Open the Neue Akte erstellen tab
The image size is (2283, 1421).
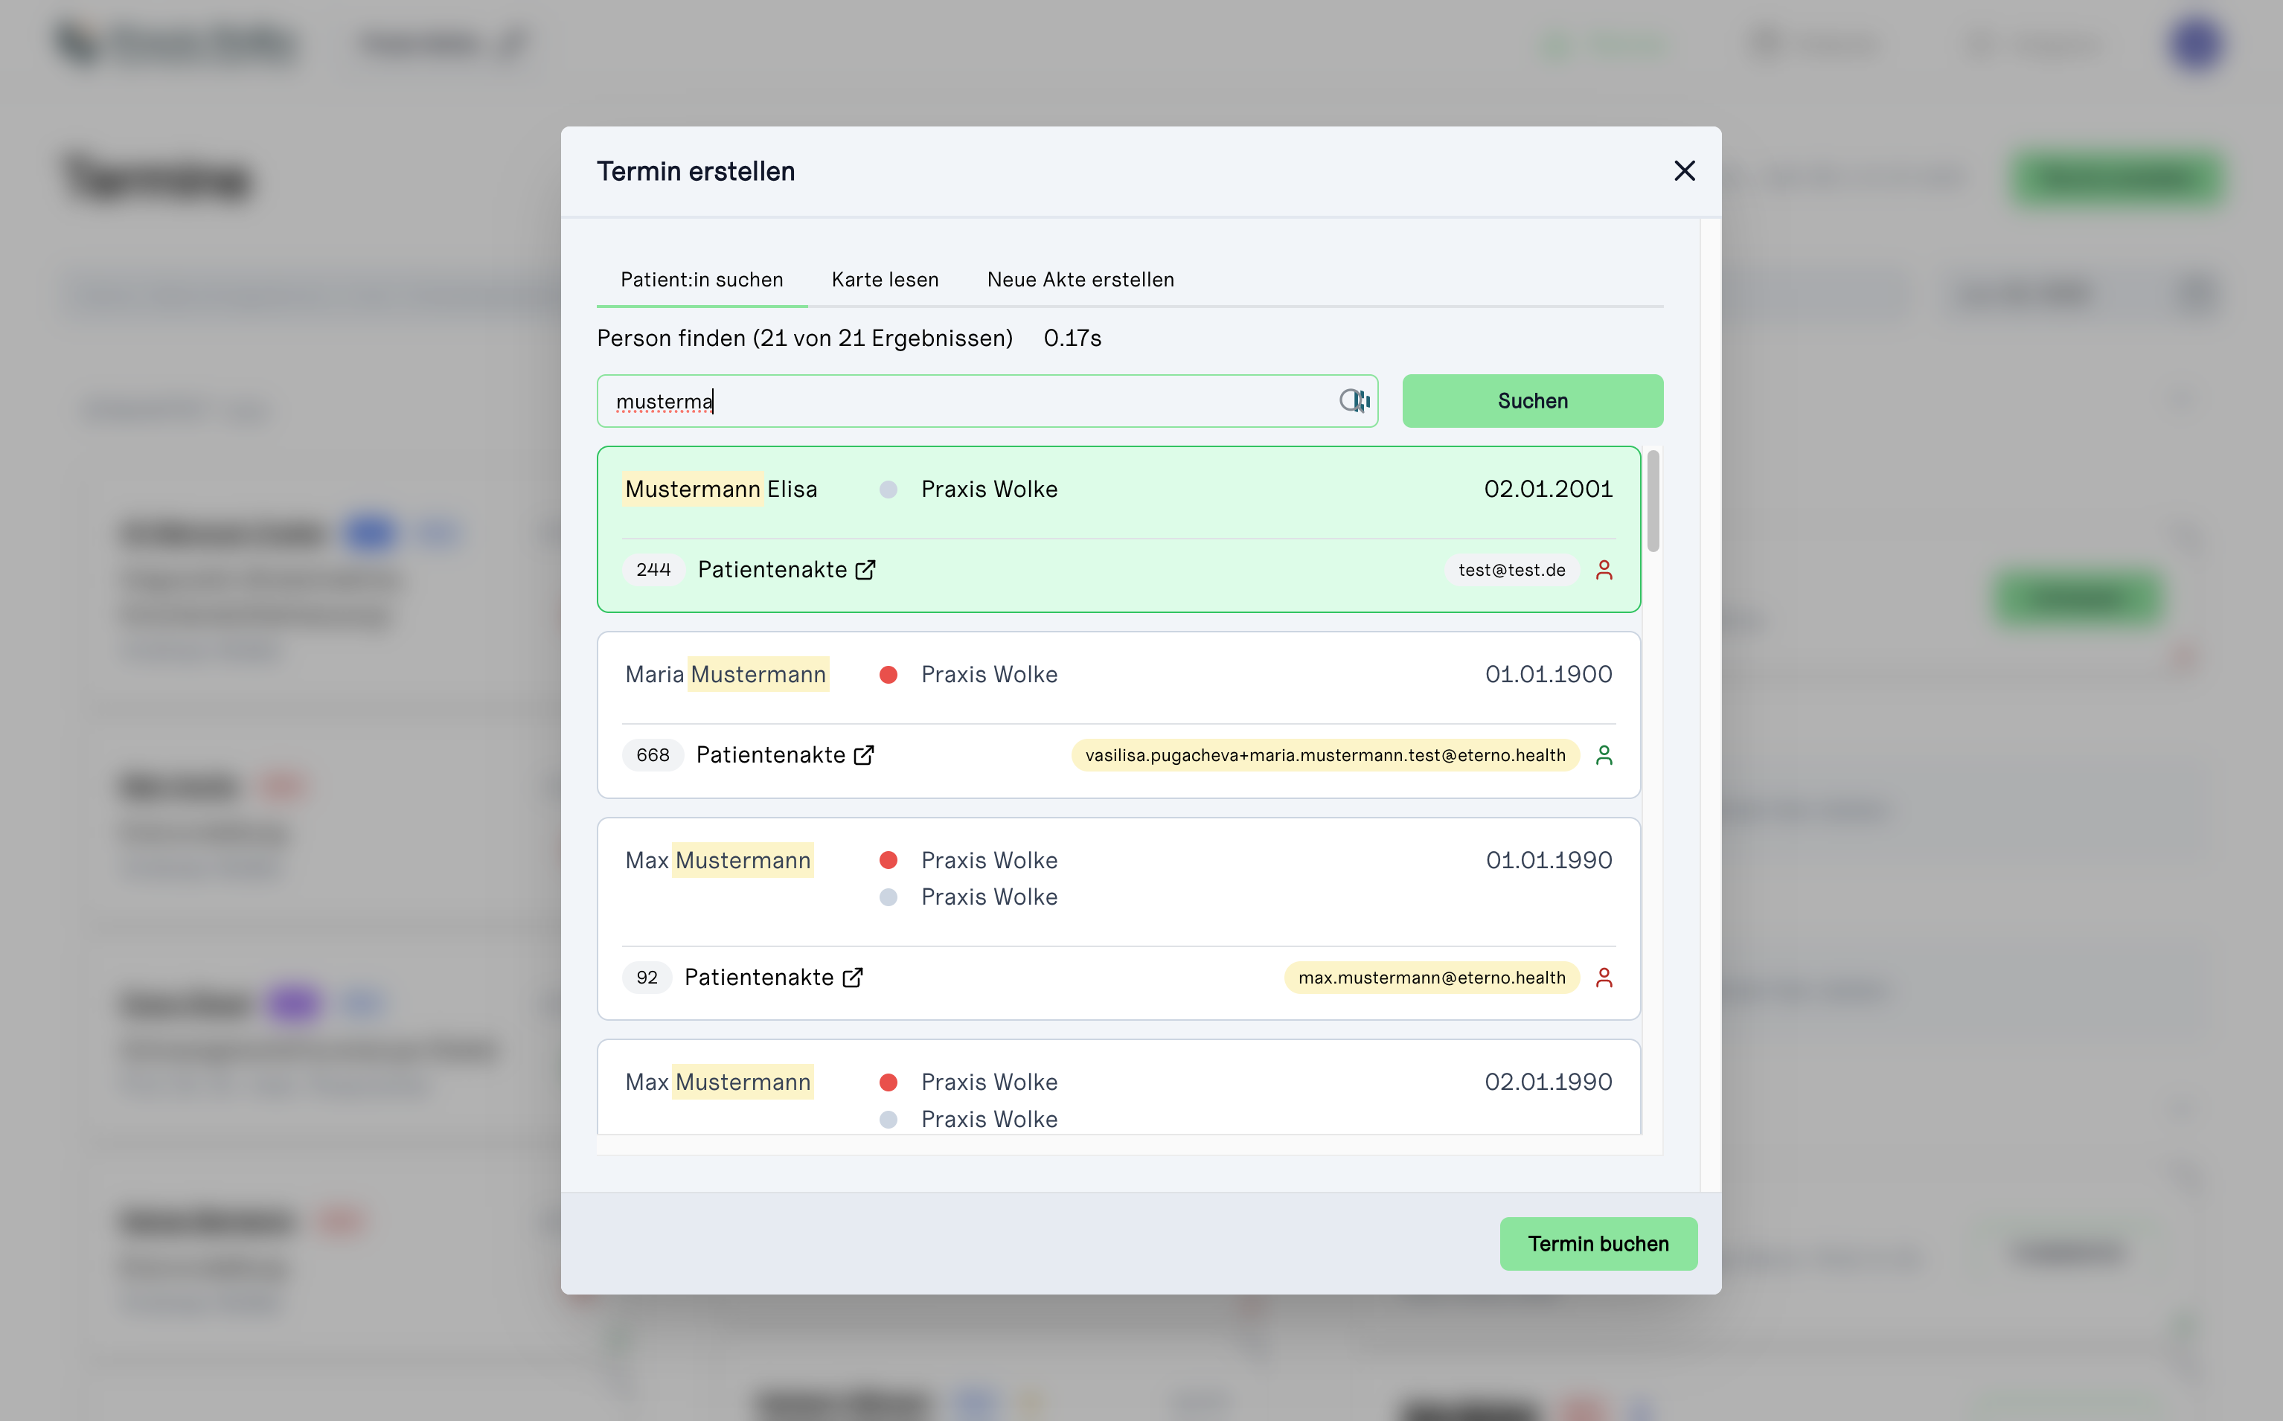point(1080,279)
